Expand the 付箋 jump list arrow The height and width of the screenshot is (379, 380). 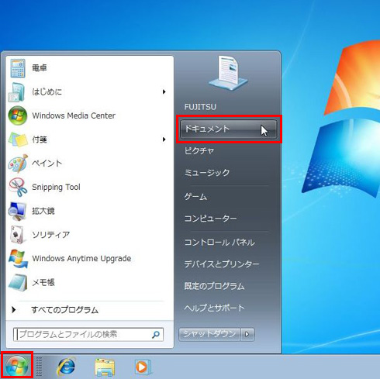click(x=164, y=140)
